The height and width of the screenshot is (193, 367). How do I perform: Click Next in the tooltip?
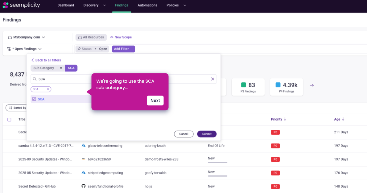point(155,100)
